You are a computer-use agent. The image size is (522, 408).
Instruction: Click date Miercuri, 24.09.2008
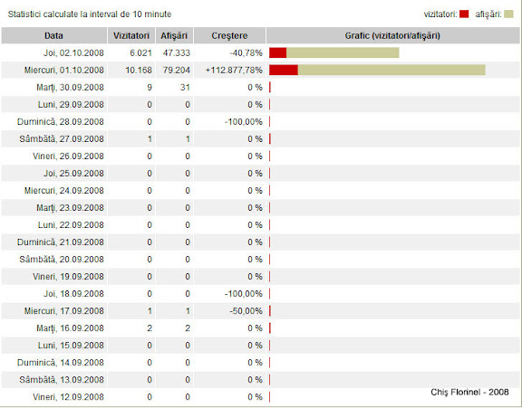click(64, 191)
